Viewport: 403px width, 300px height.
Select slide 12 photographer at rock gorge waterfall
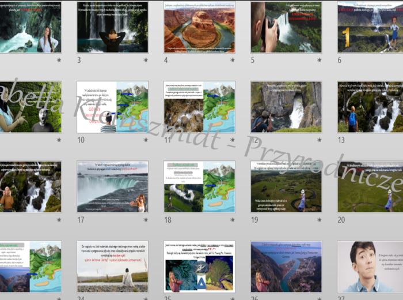click(286, 107)
